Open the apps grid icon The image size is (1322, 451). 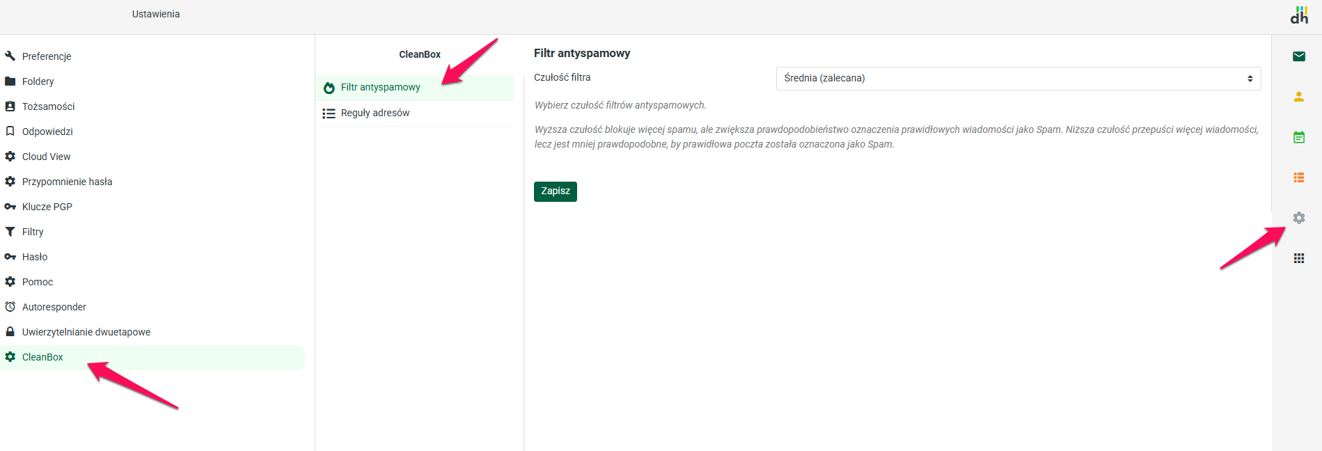click(1298, 258)
